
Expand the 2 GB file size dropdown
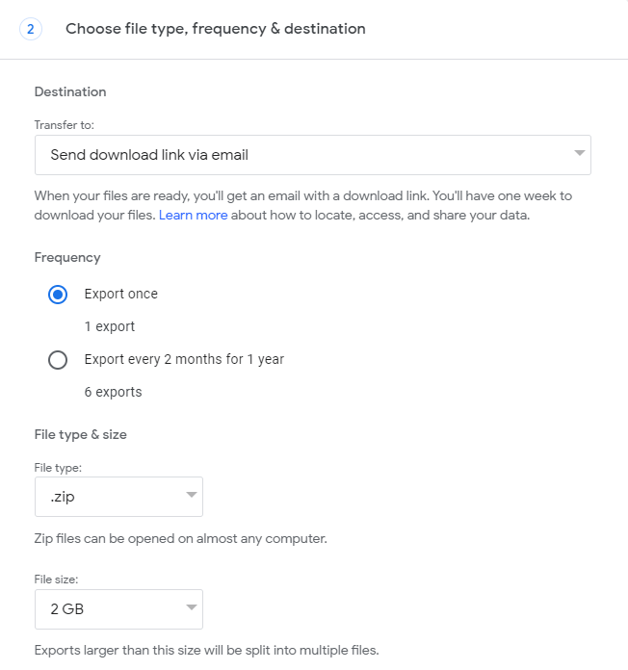[118, 609]
